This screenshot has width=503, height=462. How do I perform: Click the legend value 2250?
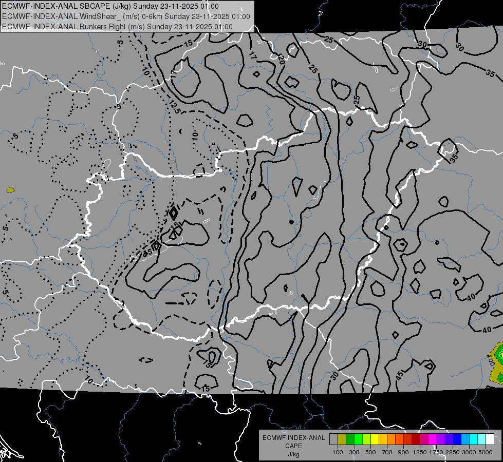[x=452, y=452]
